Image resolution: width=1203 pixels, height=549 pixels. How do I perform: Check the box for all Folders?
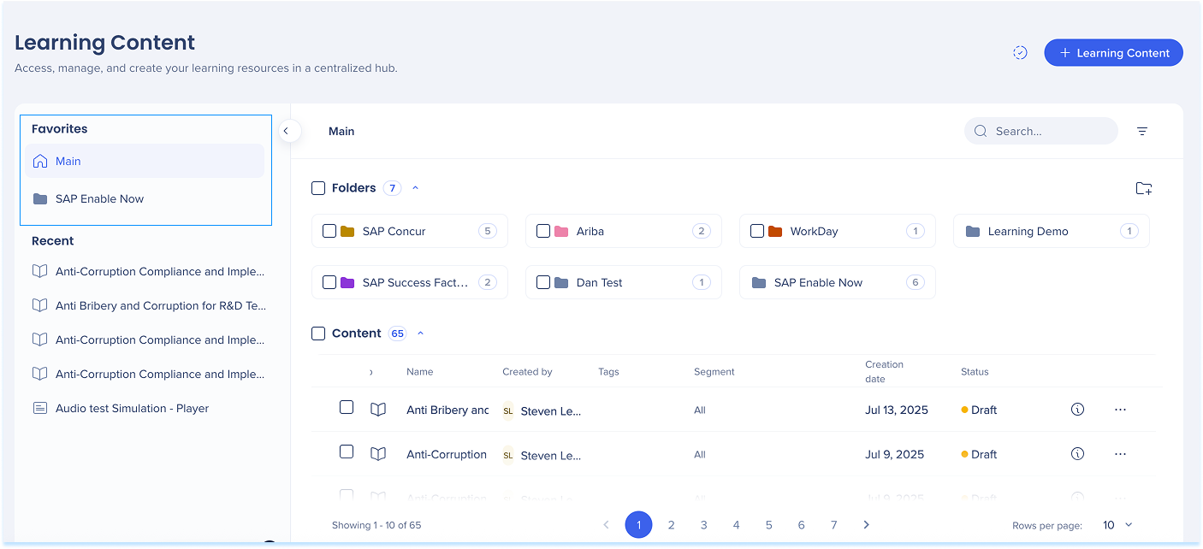coord(318,188)
